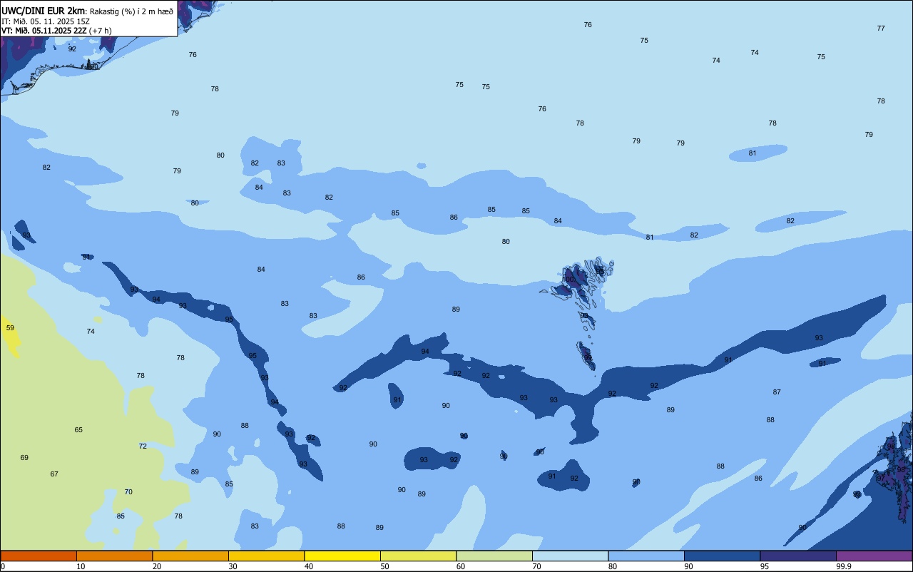Click the '87' humidity value on the map

(777, 392)
